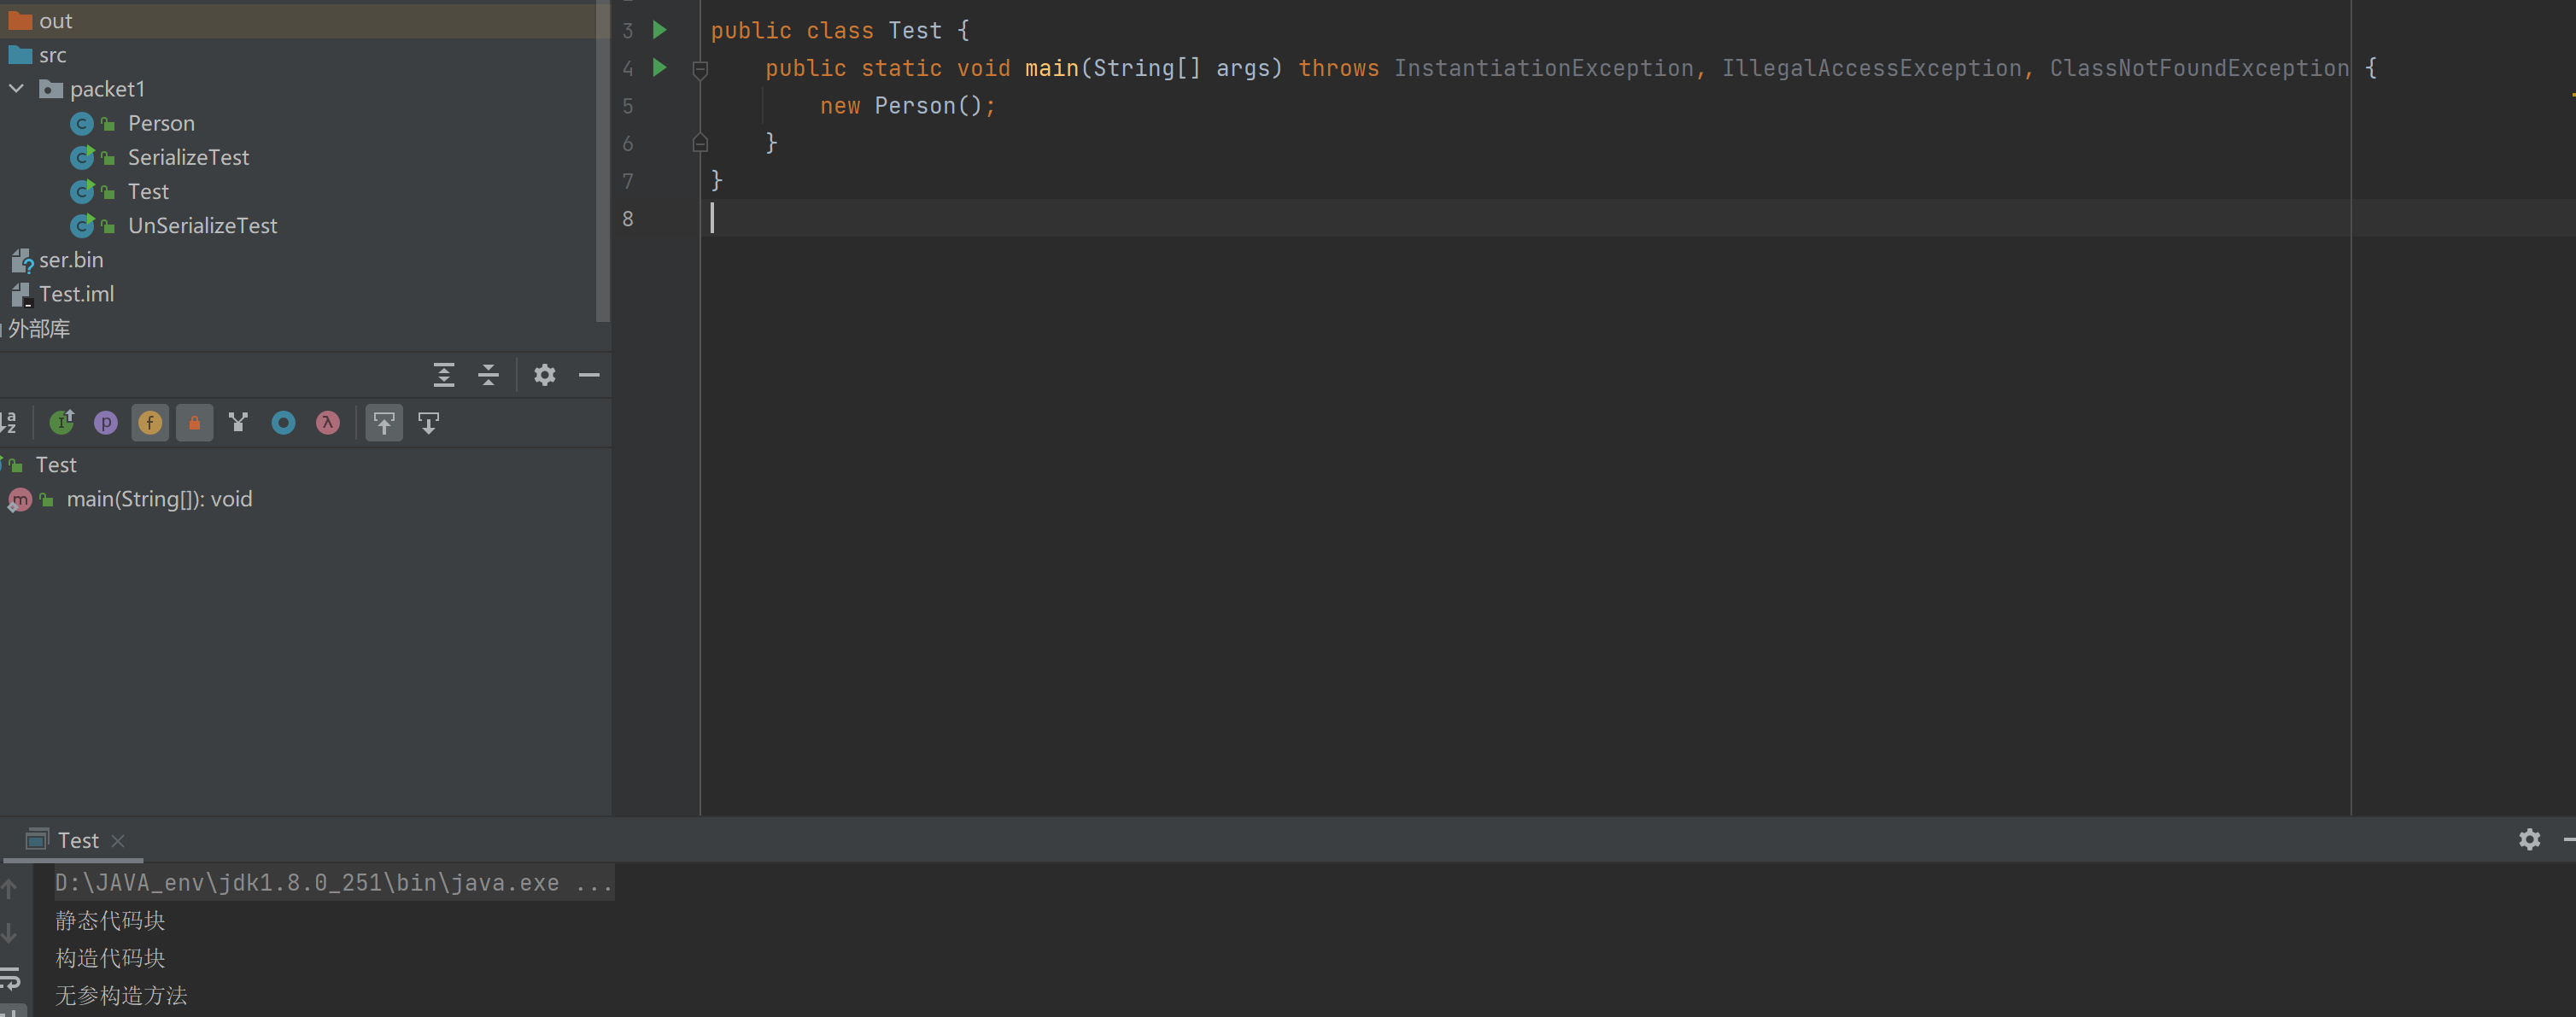The height and width of the screenshot is (1017, 2576).
Task: Sort structure members alphabetically
Action: point(9,423)
